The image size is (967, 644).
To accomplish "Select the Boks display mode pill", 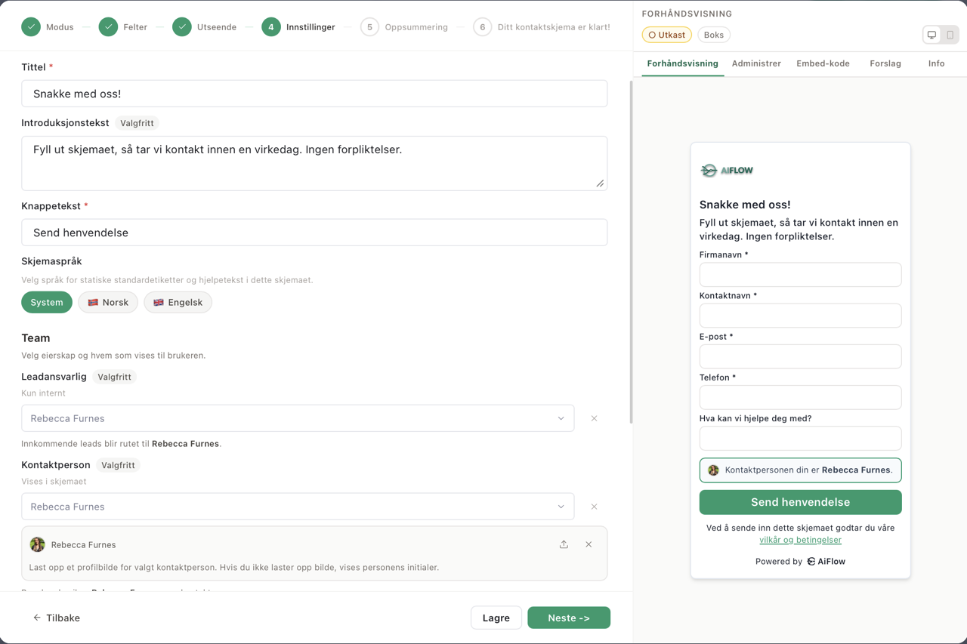I will [713, 35].
